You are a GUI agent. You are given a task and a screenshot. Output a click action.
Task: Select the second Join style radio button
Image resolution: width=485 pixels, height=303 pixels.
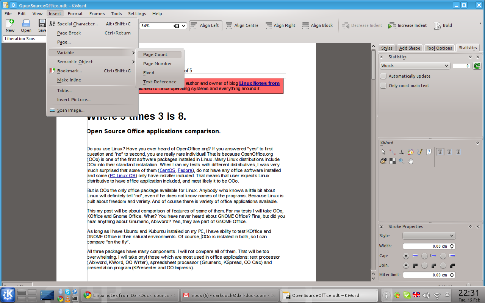[x=424, y=265]
